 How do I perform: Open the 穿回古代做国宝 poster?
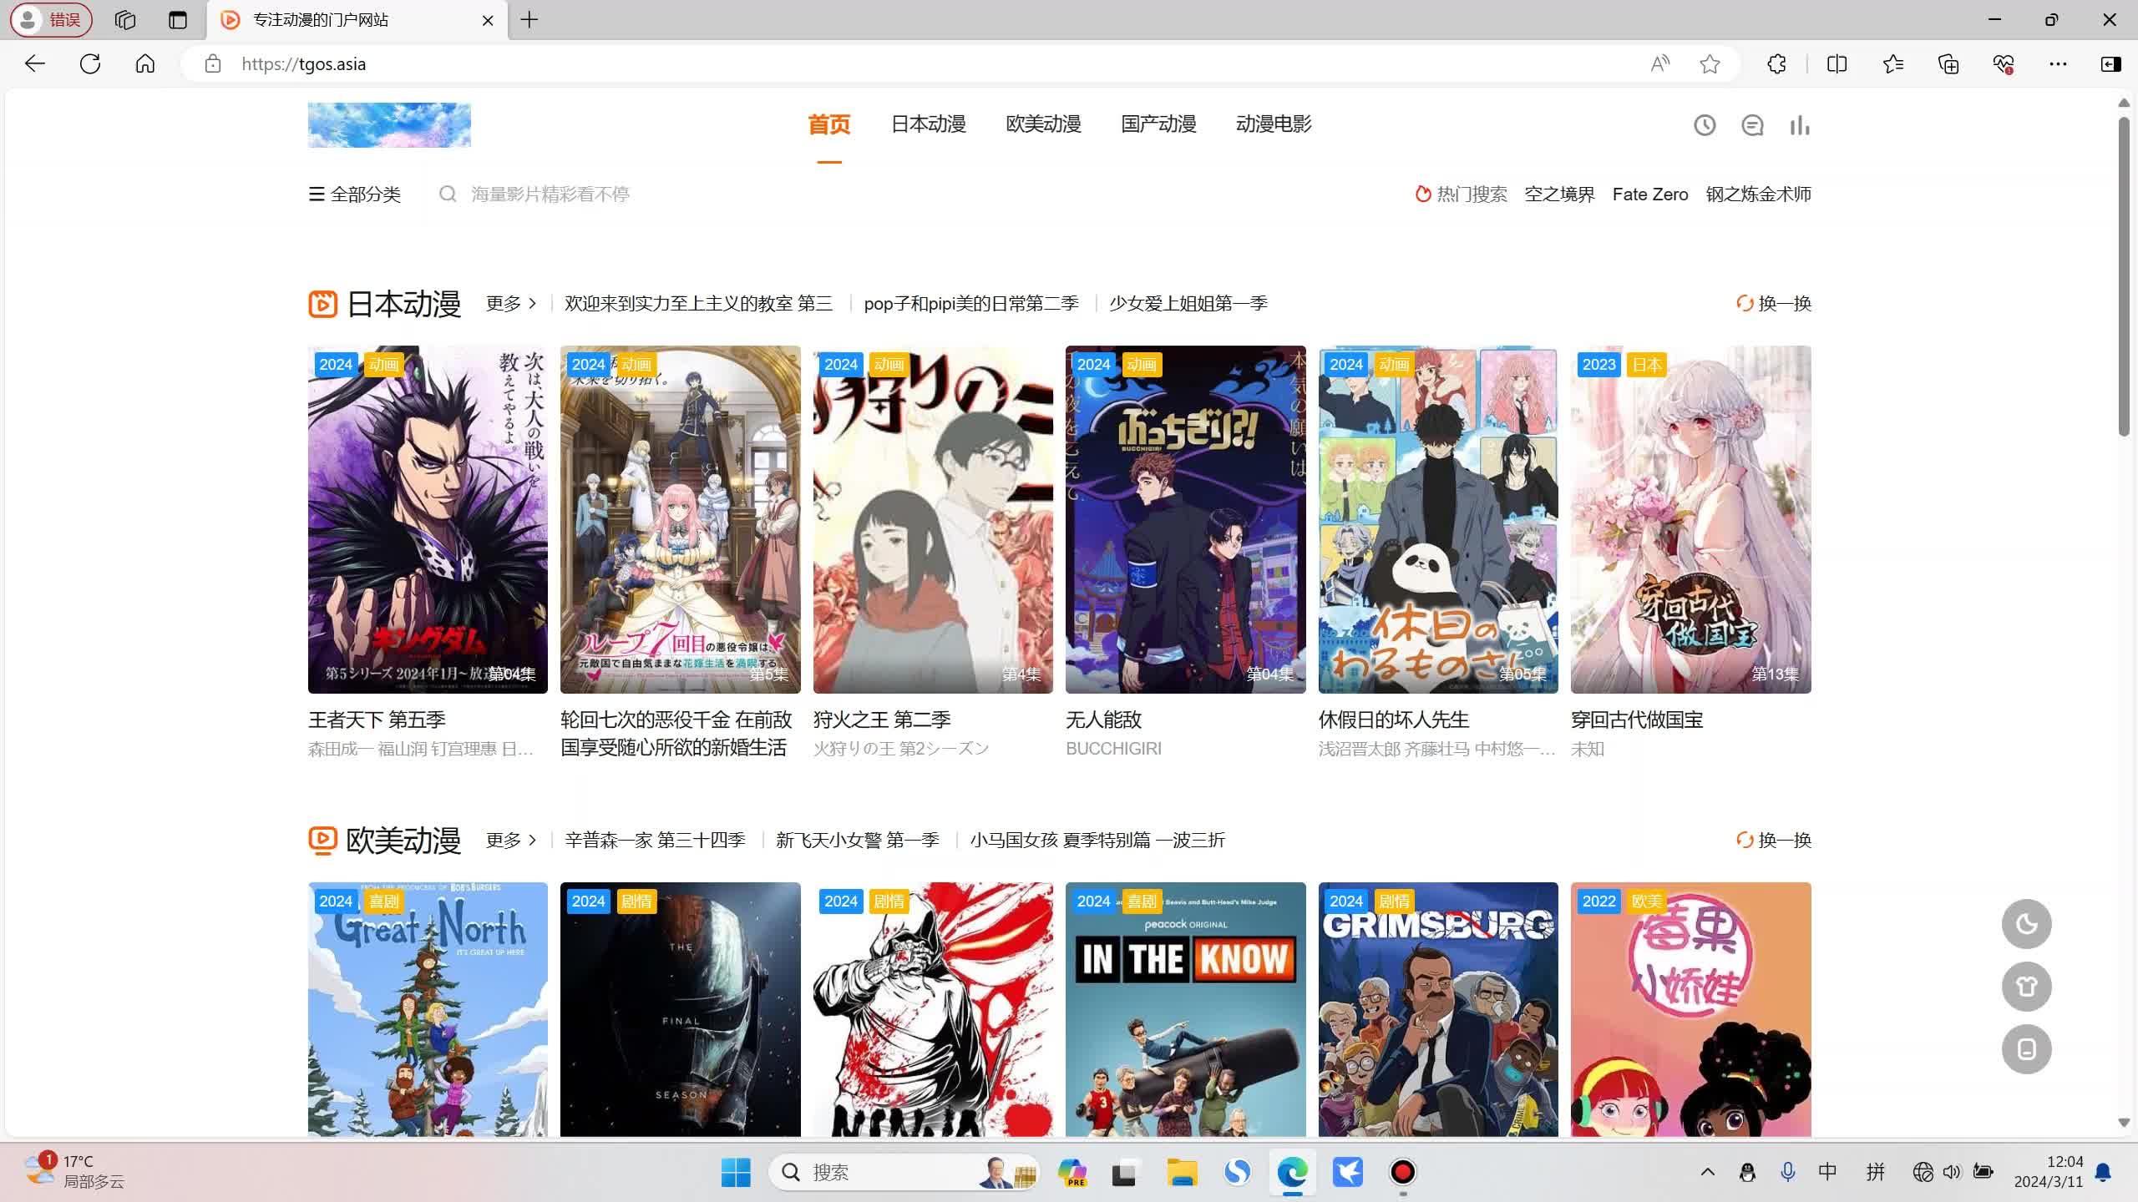click(1690, 519)
